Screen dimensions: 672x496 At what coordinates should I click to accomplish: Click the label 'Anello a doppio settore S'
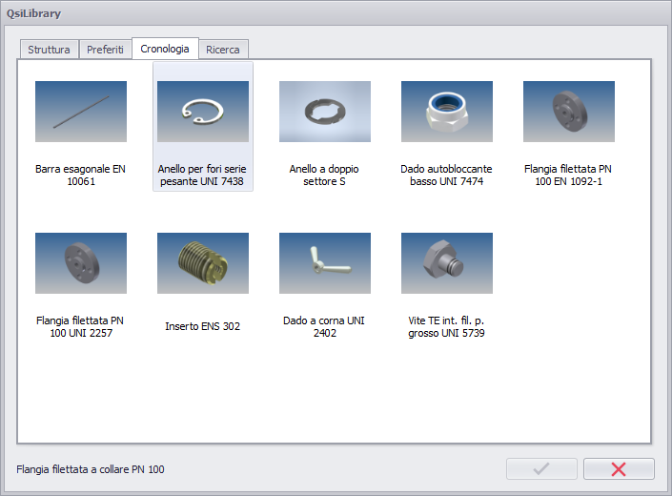click(x=324, y=175)
